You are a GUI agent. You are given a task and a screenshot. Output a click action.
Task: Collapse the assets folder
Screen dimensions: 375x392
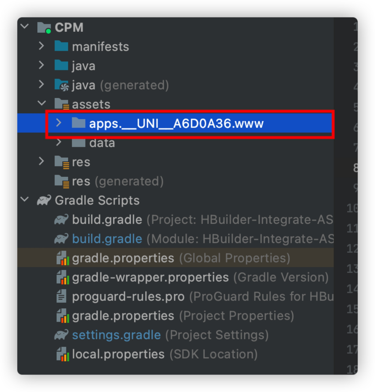point(42,103)
